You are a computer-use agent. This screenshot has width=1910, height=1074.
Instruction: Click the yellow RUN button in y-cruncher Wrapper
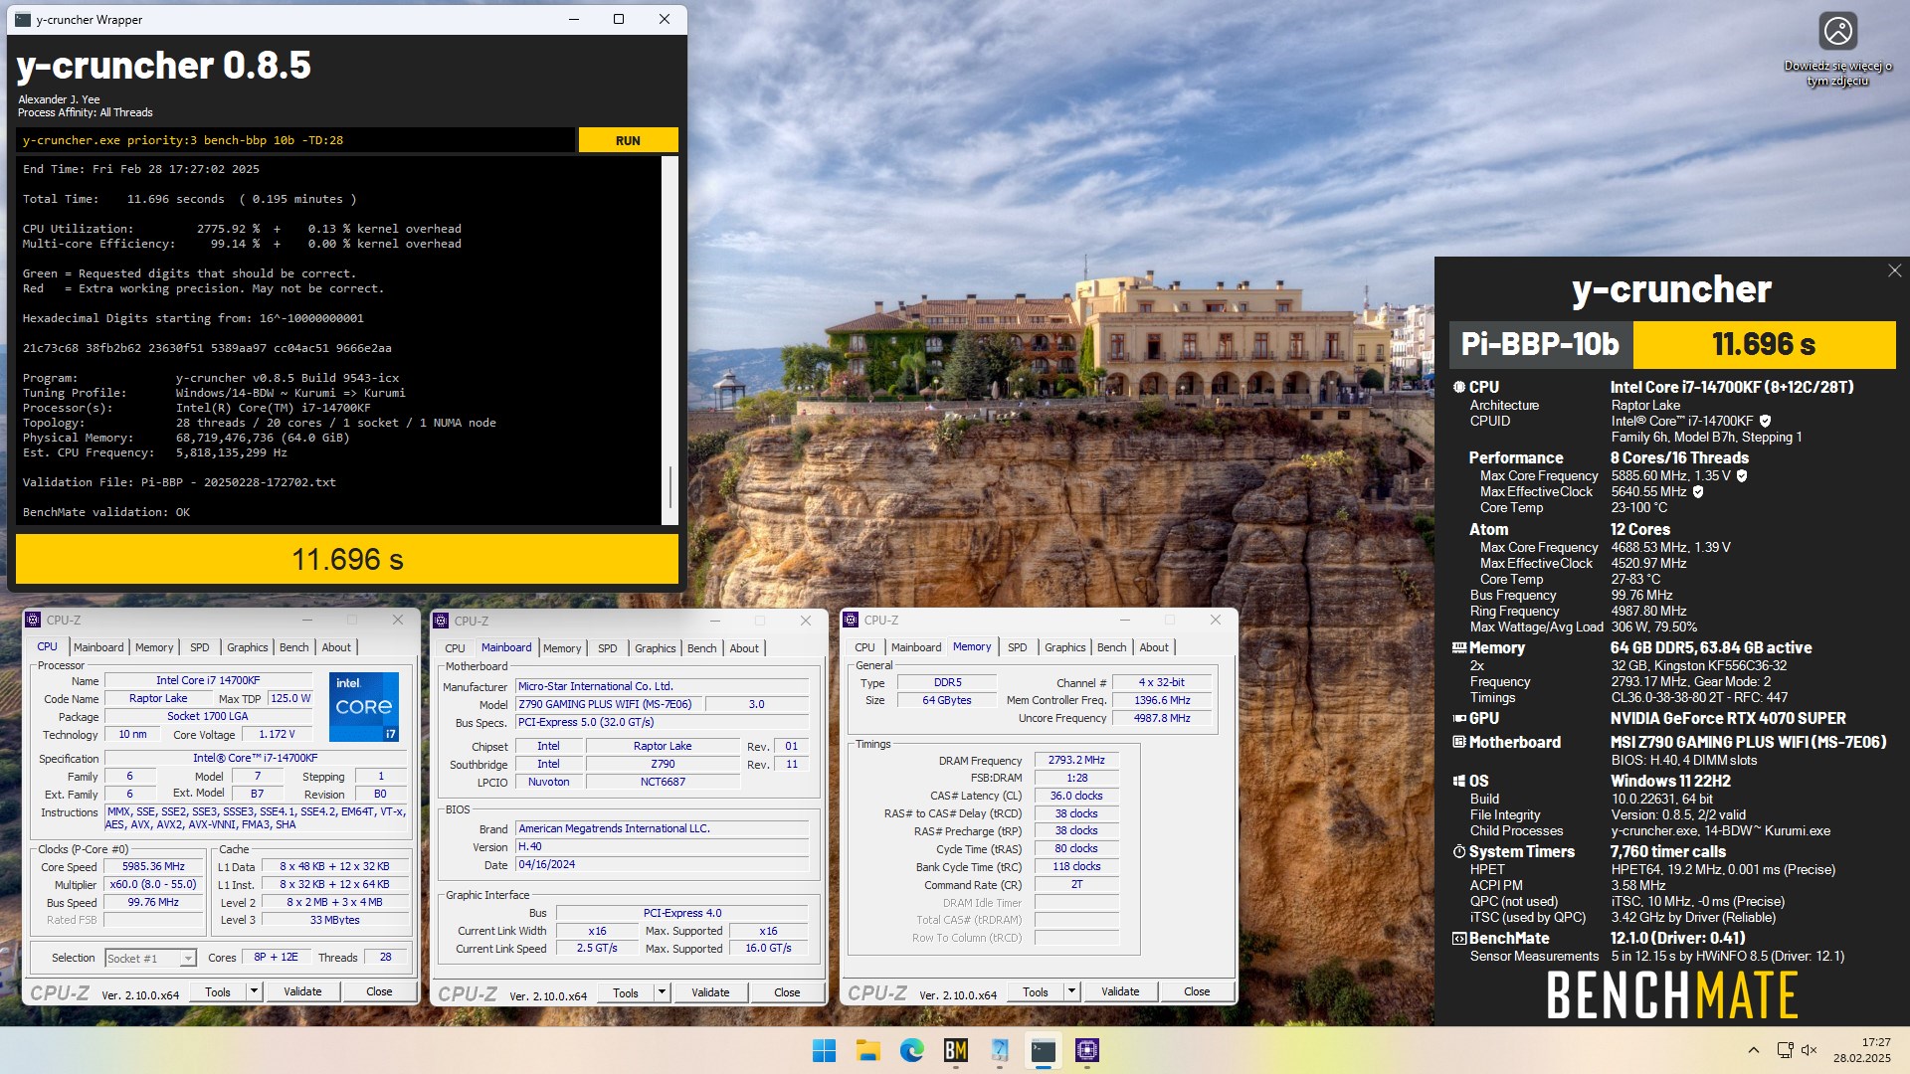[x=628, y=140]
